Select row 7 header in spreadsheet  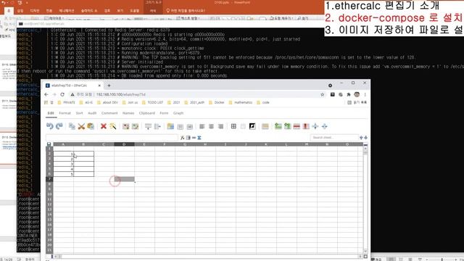coord(49,179)
